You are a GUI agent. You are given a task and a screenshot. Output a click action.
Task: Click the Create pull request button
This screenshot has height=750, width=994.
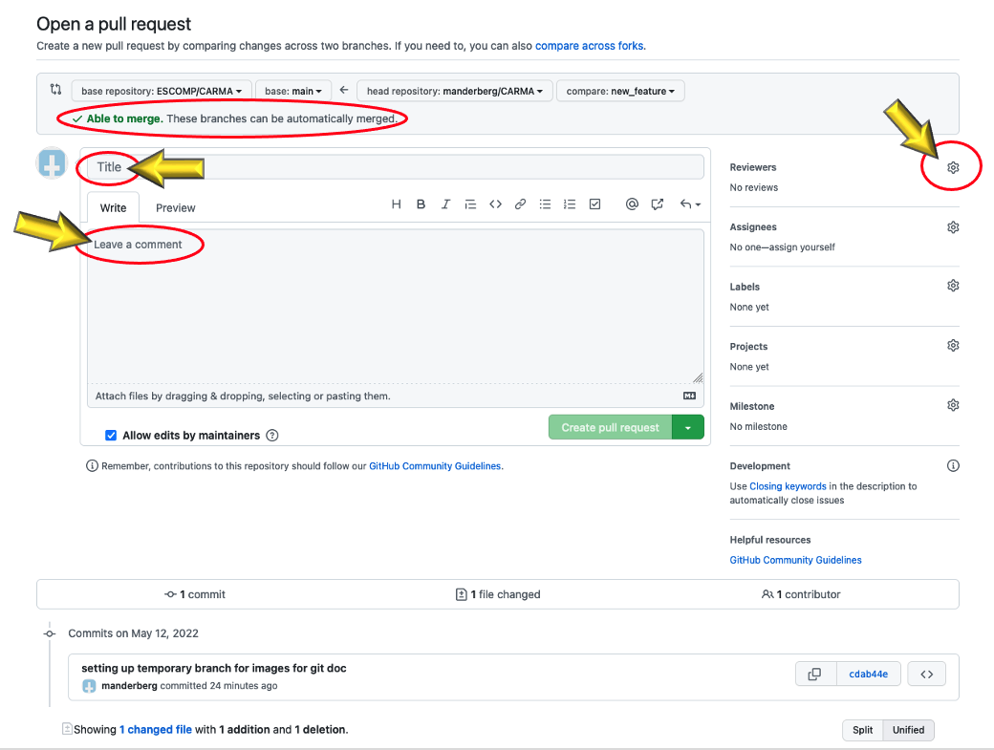tap(610, 427)
